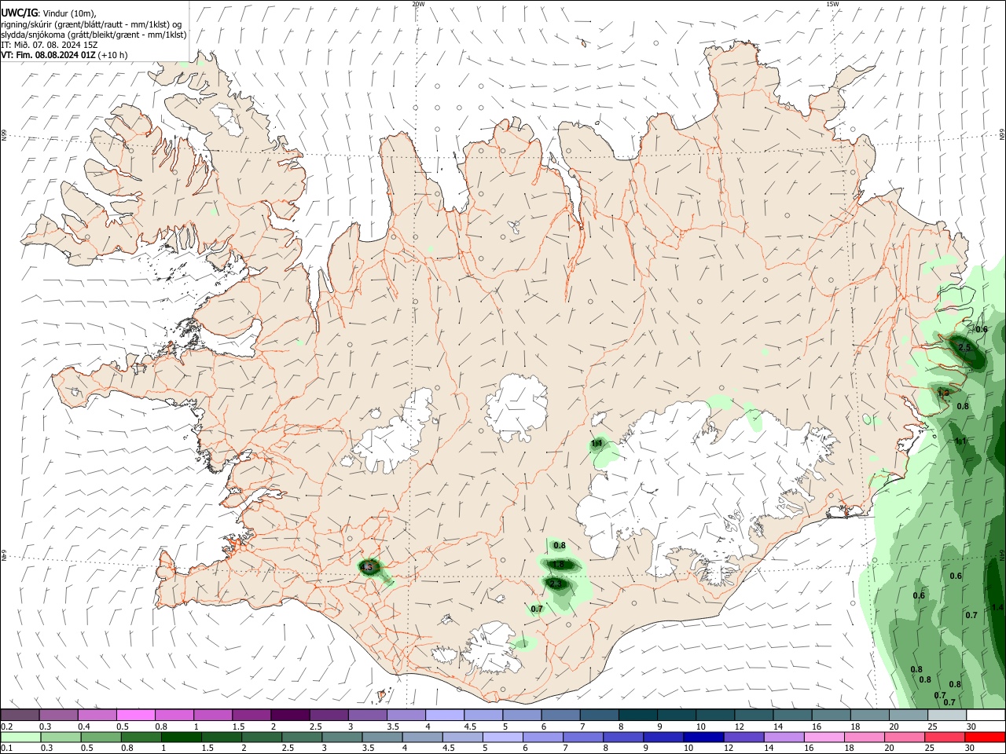
Task: Click the 0.1 label in the rain legend
Action: click(6, 749)
